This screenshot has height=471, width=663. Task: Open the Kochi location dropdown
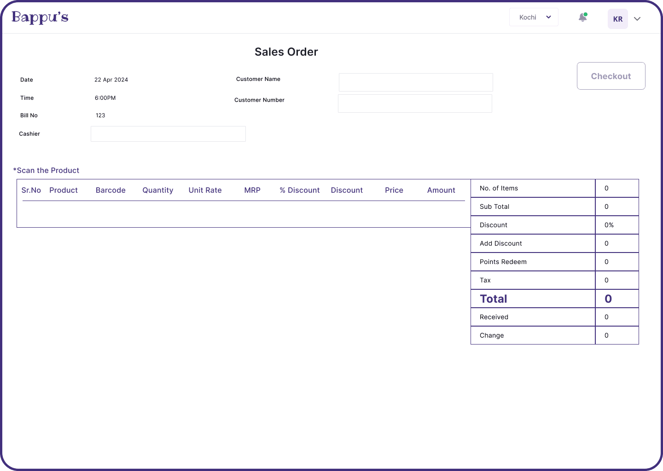[x=534, y=17]
